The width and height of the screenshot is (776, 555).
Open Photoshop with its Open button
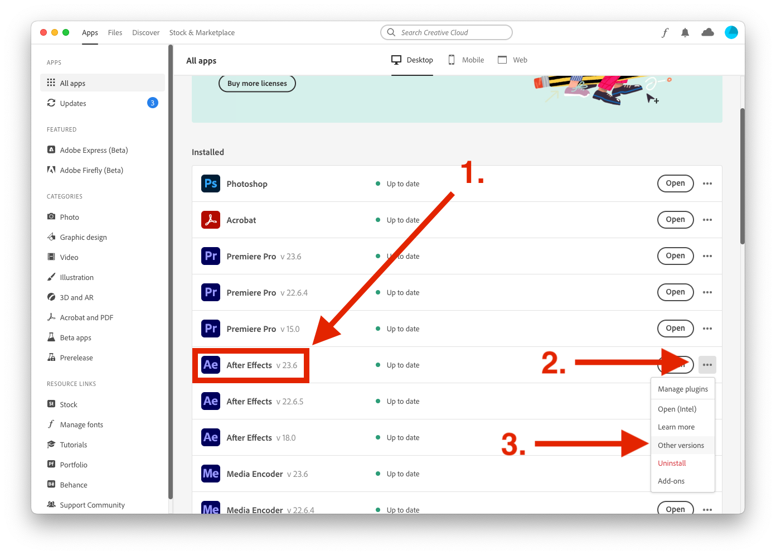(x=676, y=184)
